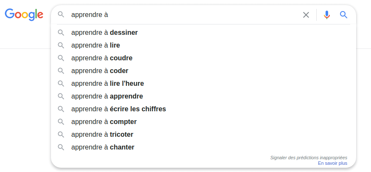The width and height of the screenshot is (371, 172).
Task: Click the magnifier icon beside 'apprendre à coder'
Action: 61,71
